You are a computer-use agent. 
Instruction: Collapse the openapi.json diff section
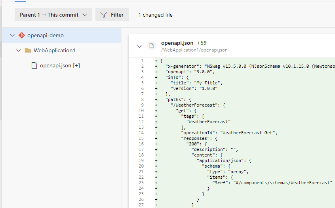139,46
